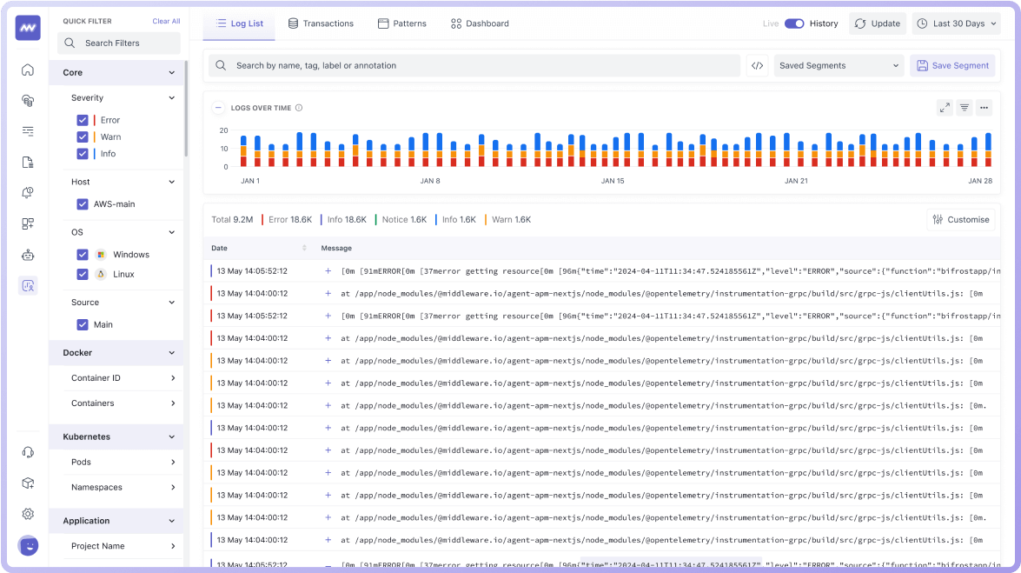Image resolution: width=1021 pixels, height=573 pixels.
Task: Open the Dashboard tab
Action: point(480,23)
